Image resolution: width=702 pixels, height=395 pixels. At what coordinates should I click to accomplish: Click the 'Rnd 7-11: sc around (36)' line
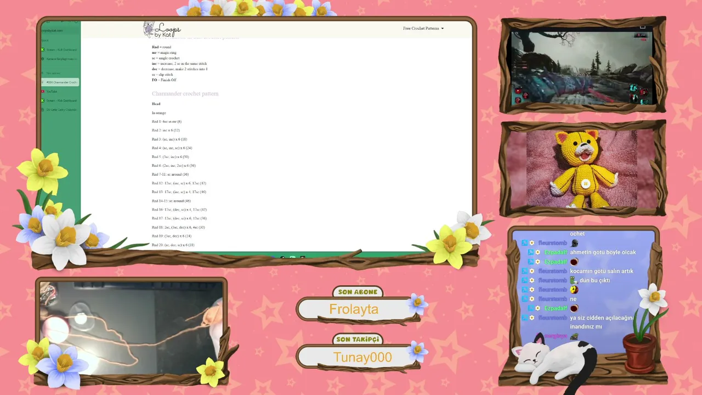tap(171, 174)
